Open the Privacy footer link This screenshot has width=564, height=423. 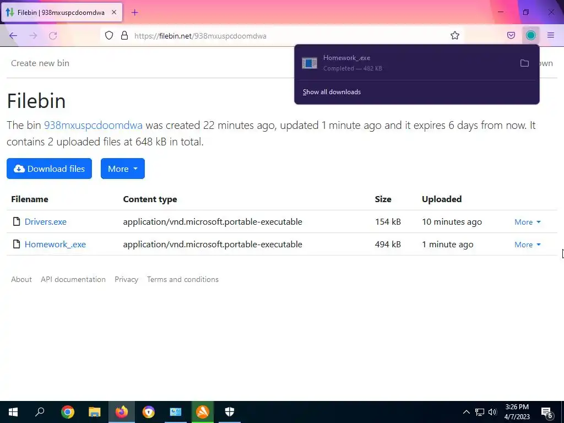coord(126,279)
